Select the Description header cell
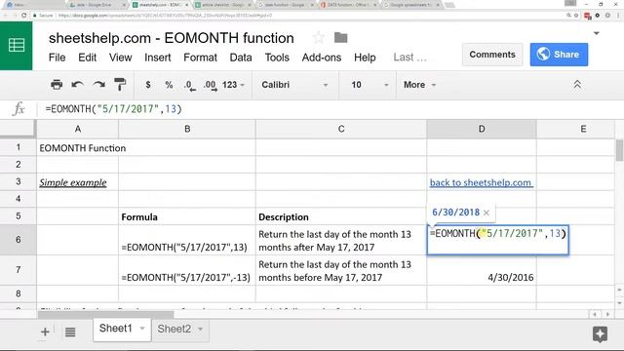The width and height of the screenshot is (624, 351). [341, 216]
